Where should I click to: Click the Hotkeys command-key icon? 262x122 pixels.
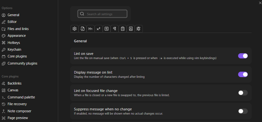4,43
